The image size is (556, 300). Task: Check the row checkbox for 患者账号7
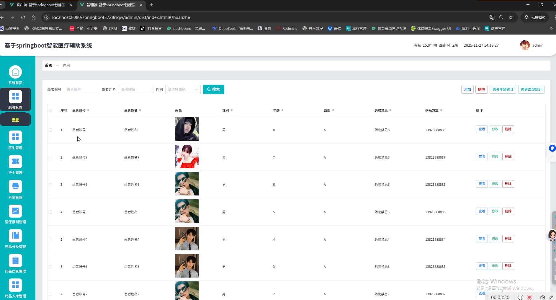pyautogui.click(x=50, y=157)
